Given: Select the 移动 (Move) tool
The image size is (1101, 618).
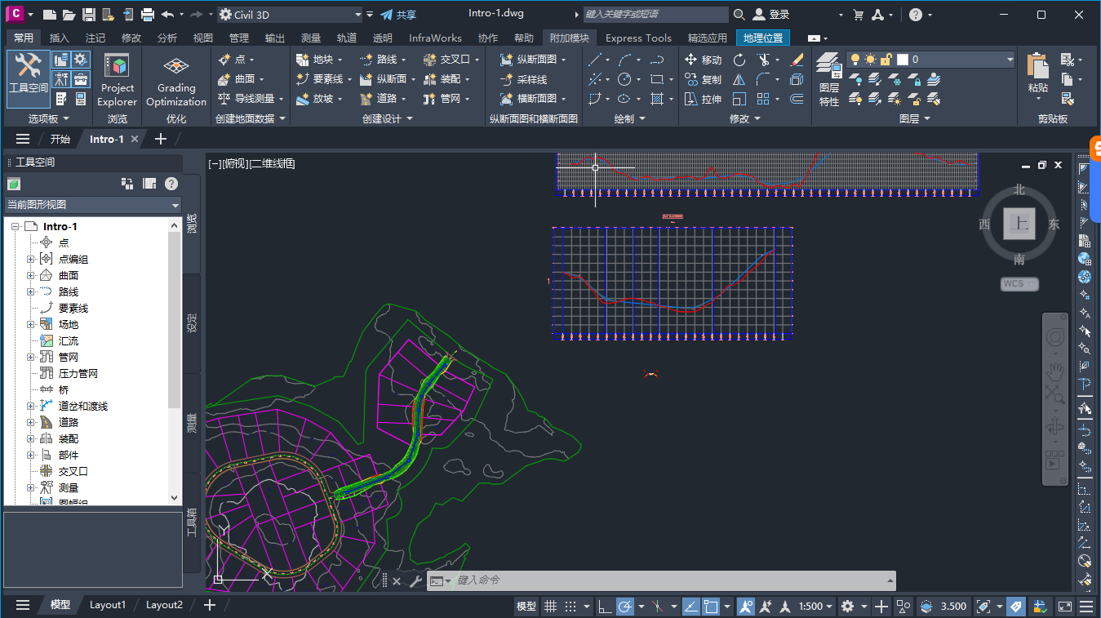Looking at the screenshot, I should click(x=704, y=59).
